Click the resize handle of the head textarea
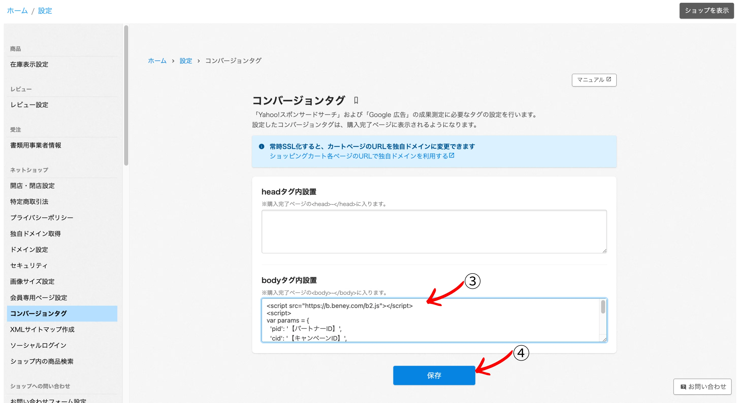The width and height of the screenshot is (740, 403). coord(604,250)
